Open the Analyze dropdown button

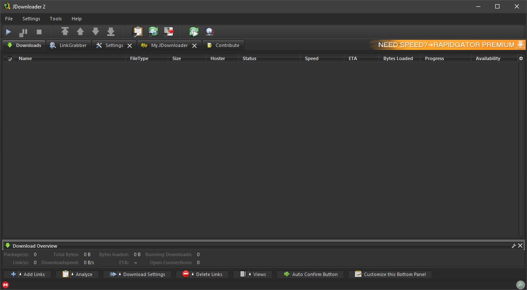77,274
